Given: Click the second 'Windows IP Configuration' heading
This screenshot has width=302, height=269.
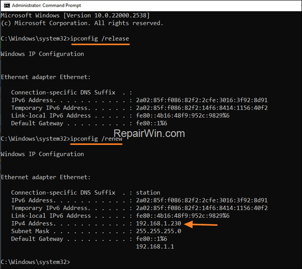Looking at the screenshot, I should tap(43, 154).
